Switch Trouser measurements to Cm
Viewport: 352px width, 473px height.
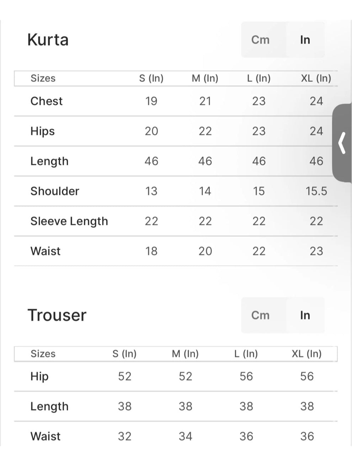tap(260, 315)
